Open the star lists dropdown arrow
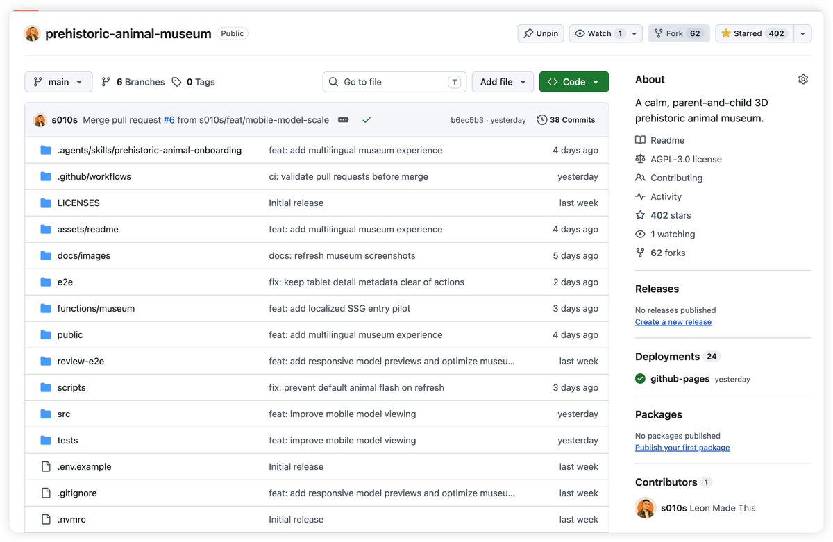The height and width of the screenshot is (542, 833). coord(803,33)
